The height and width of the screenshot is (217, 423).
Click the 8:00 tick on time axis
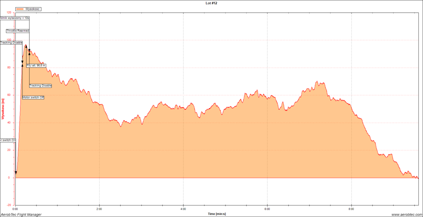[x=351, y=208]
